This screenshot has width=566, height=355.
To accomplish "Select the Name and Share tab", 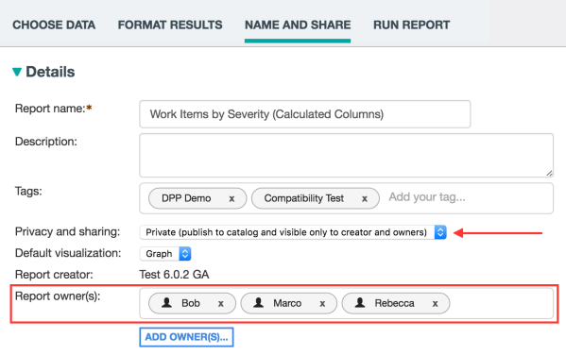I will pyautogui.click(x=298, y=25).
